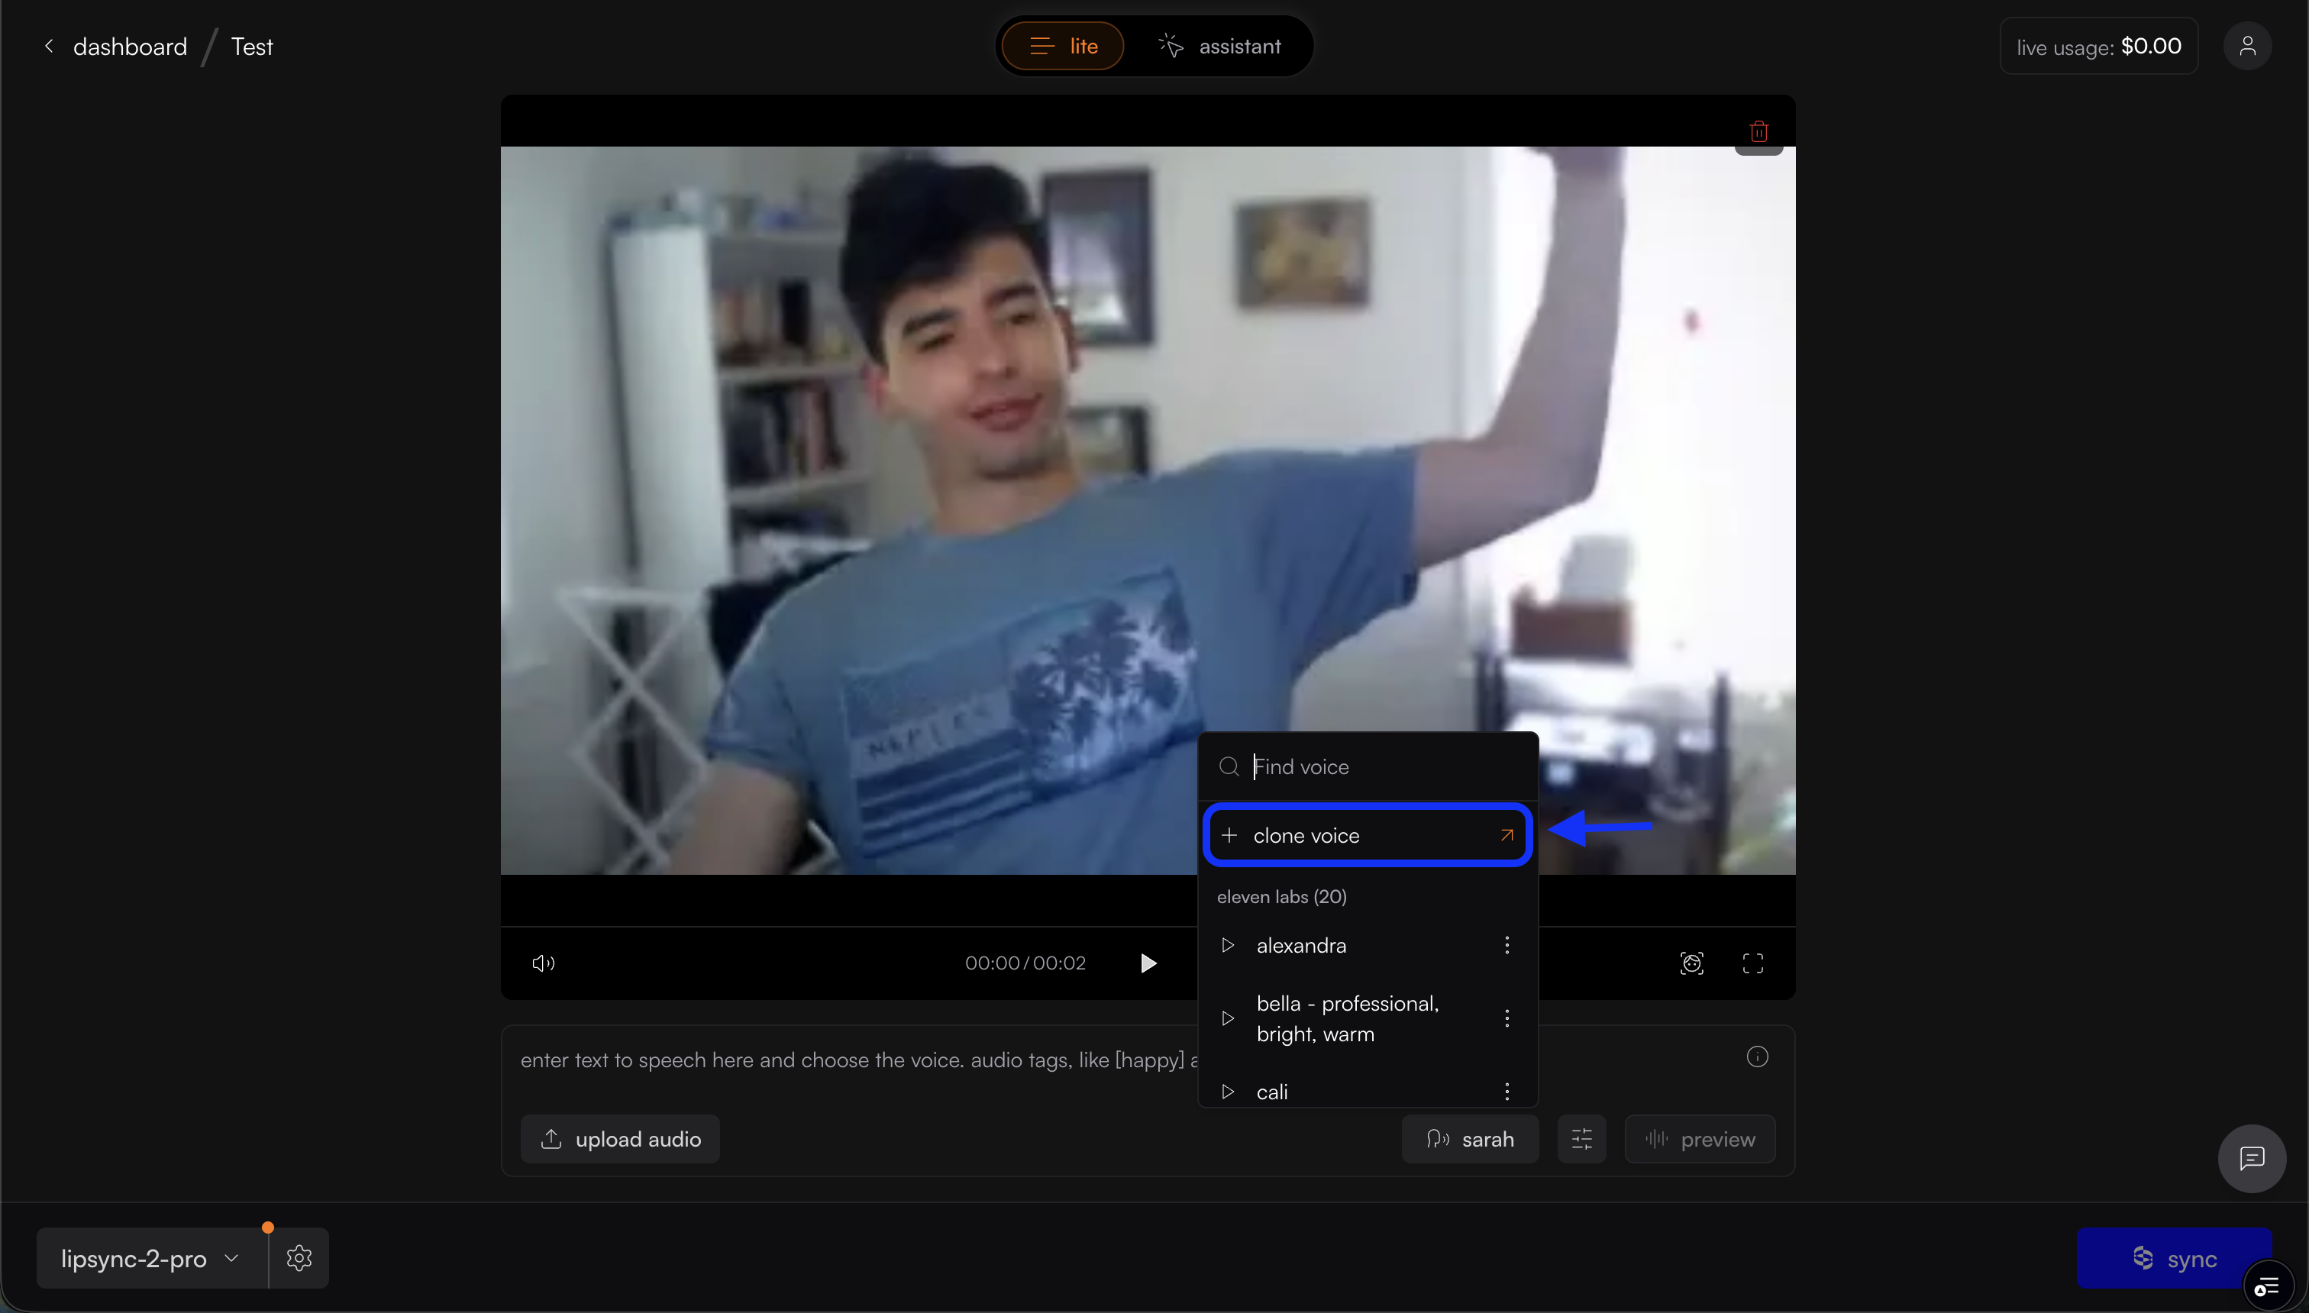Open model settings gear

tap(299, 1258)
